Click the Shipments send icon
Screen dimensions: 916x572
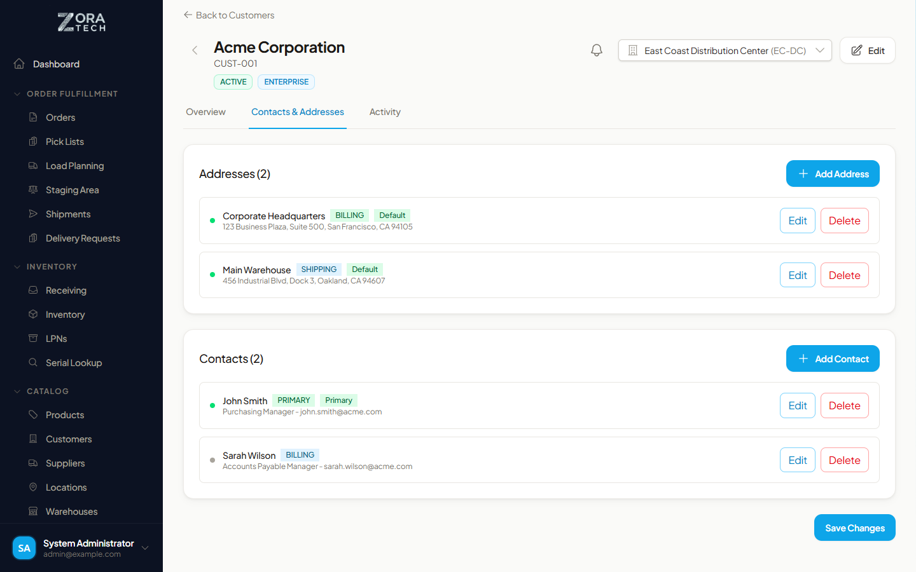pyautogui.click(x=33, y=214)
